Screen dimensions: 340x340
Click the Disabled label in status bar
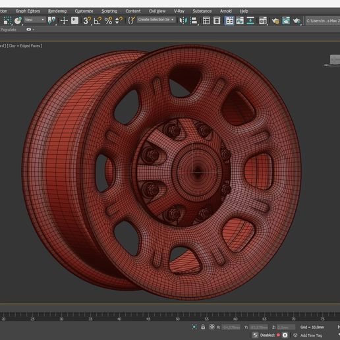click(x=268, y=335)
